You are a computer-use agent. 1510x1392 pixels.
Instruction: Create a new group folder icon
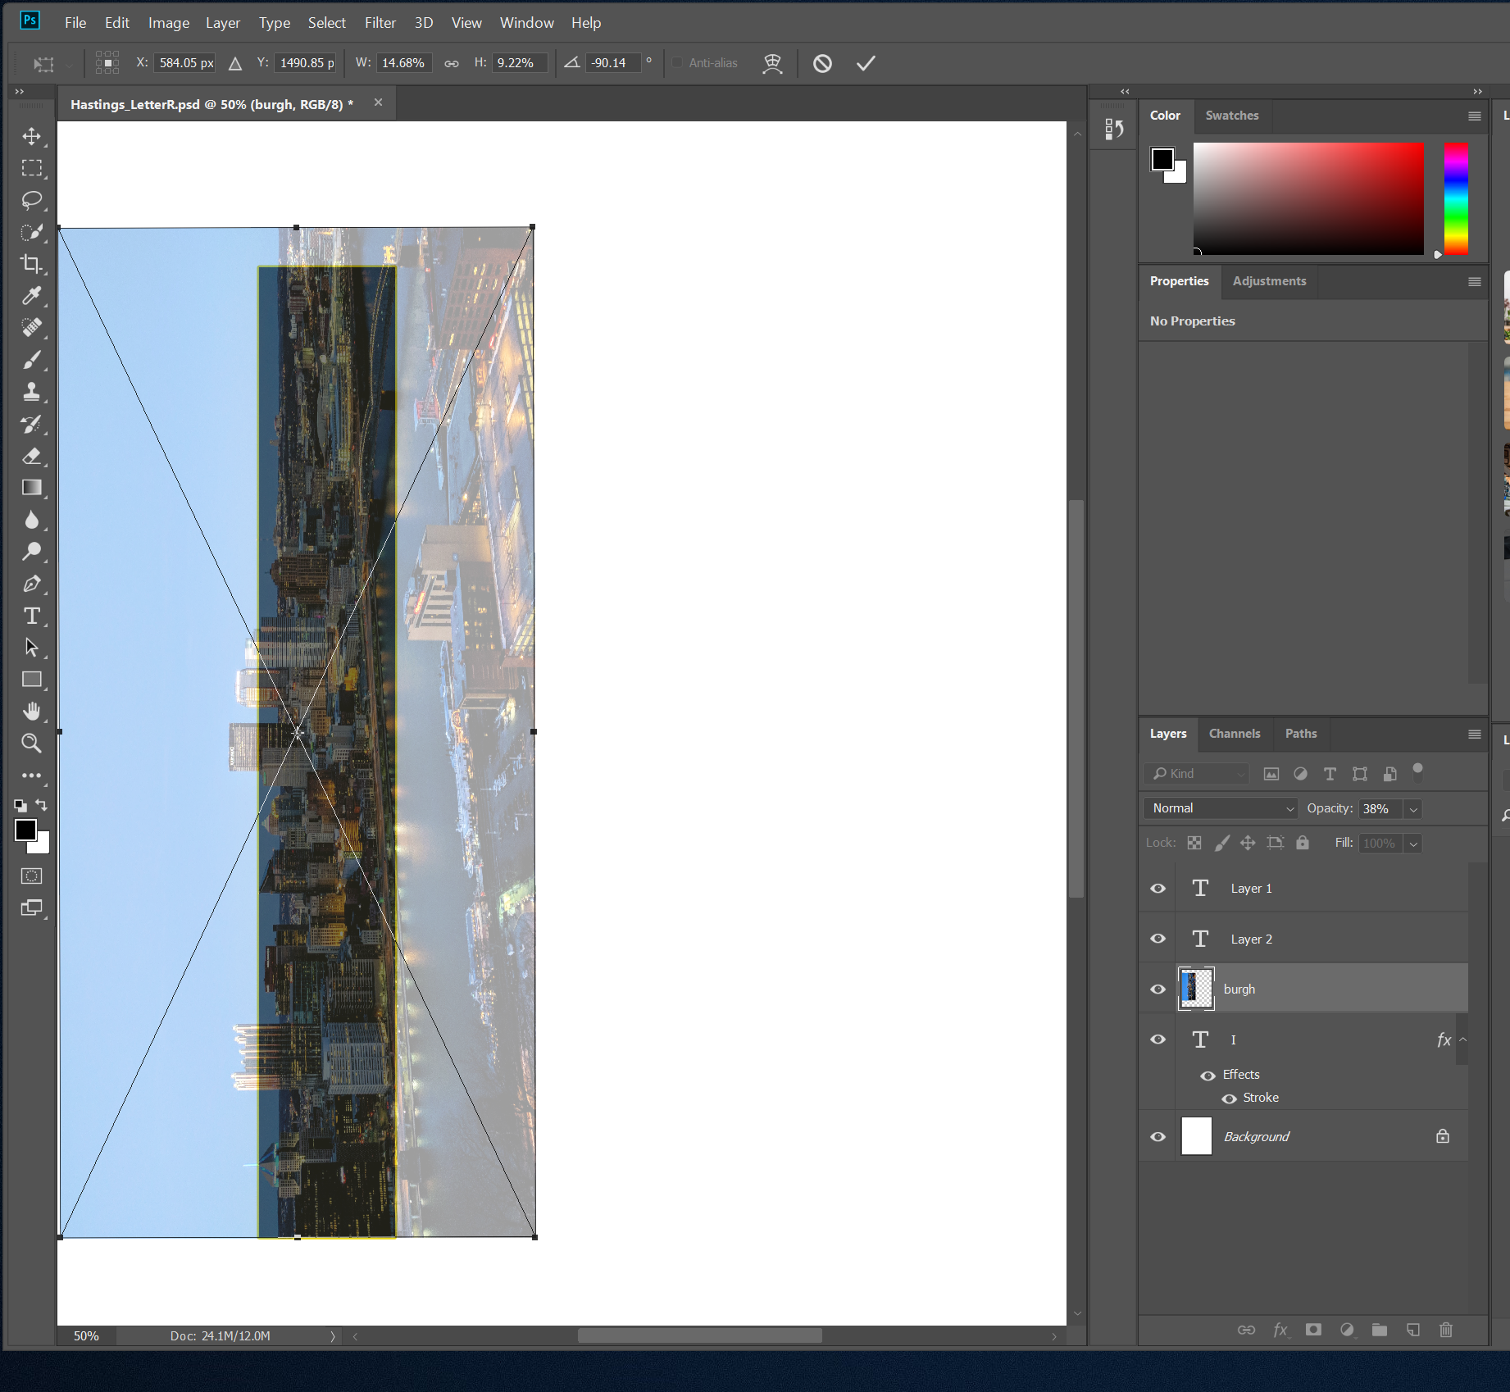[x=1380, y=1330]
